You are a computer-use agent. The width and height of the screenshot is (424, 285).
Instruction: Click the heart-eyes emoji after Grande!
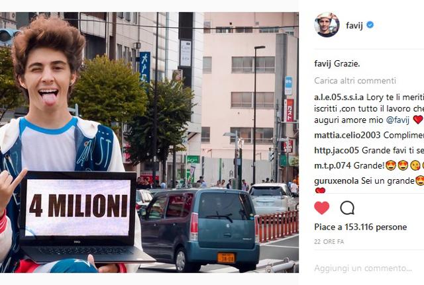391,166
